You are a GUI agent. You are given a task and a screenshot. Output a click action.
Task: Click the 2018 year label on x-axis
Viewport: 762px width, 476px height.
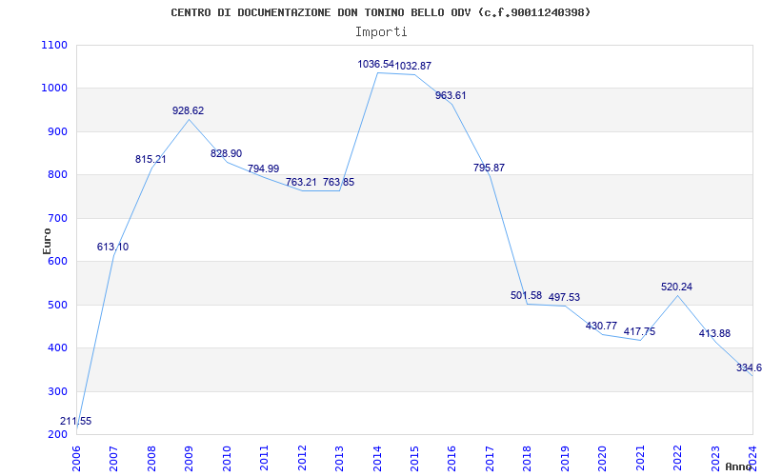[x=528, y=458]
